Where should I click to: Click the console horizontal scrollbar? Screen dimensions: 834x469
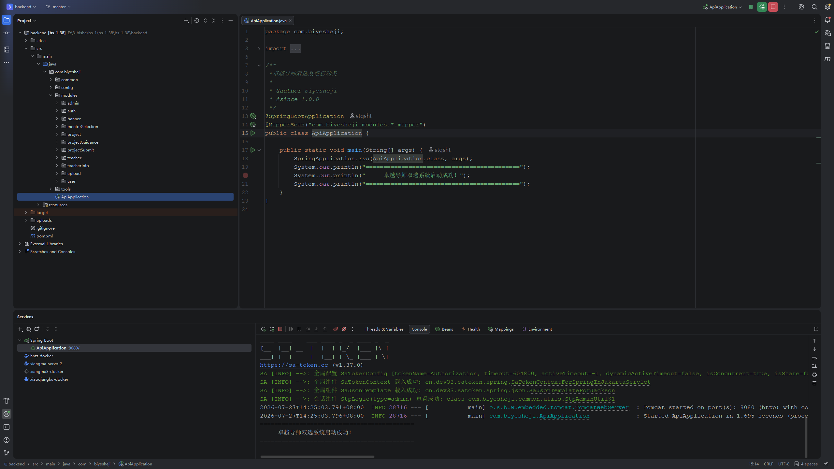[317, 457]
